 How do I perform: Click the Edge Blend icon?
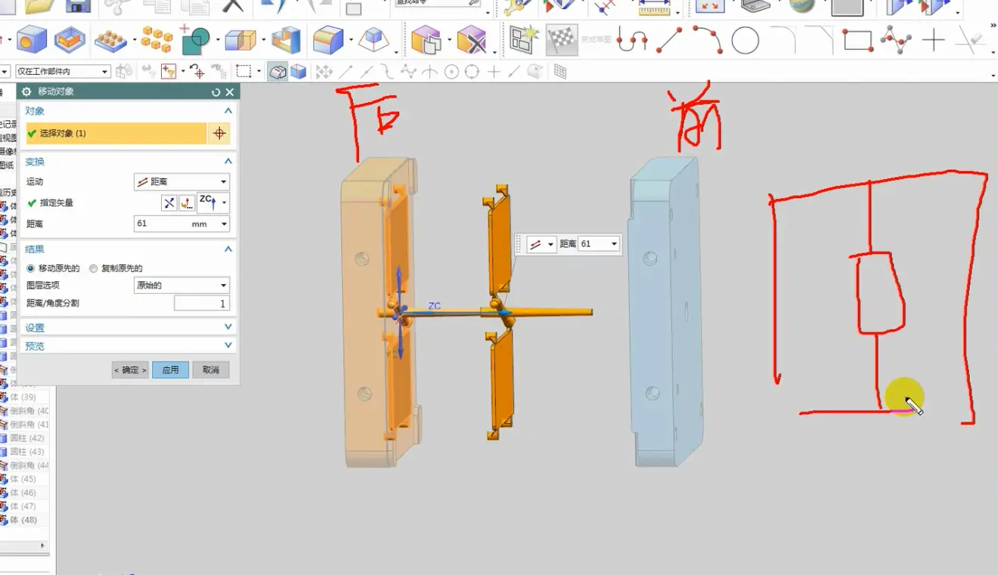coord(329,41)
